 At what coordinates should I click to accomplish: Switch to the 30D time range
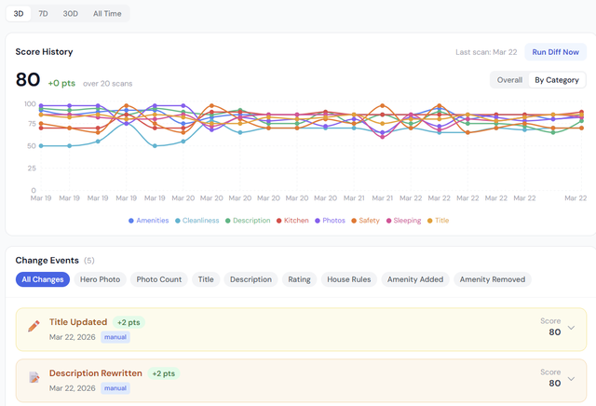pos(71,14)
